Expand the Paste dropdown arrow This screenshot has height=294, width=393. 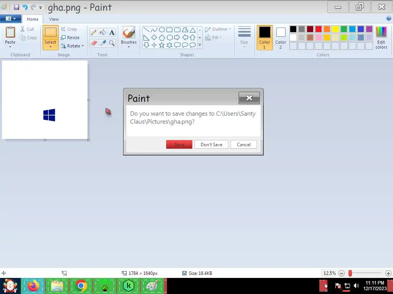[x=10, y=47]
